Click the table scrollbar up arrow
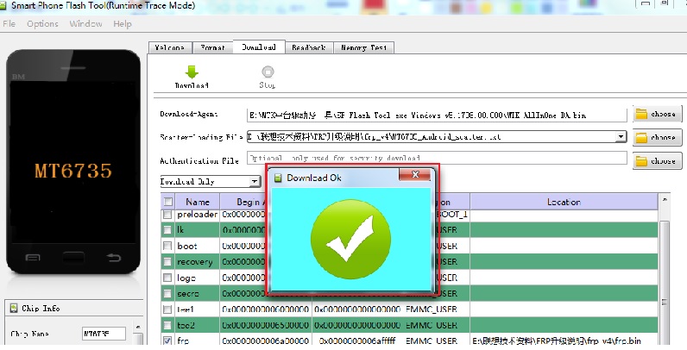The image size is (687, 350). tap(665, 199)
